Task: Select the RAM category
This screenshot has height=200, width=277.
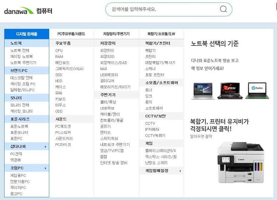Action: (59, 57)
